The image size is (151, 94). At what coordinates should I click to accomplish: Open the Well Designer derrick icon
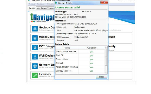pyautogui.click(x=35, y=57)
